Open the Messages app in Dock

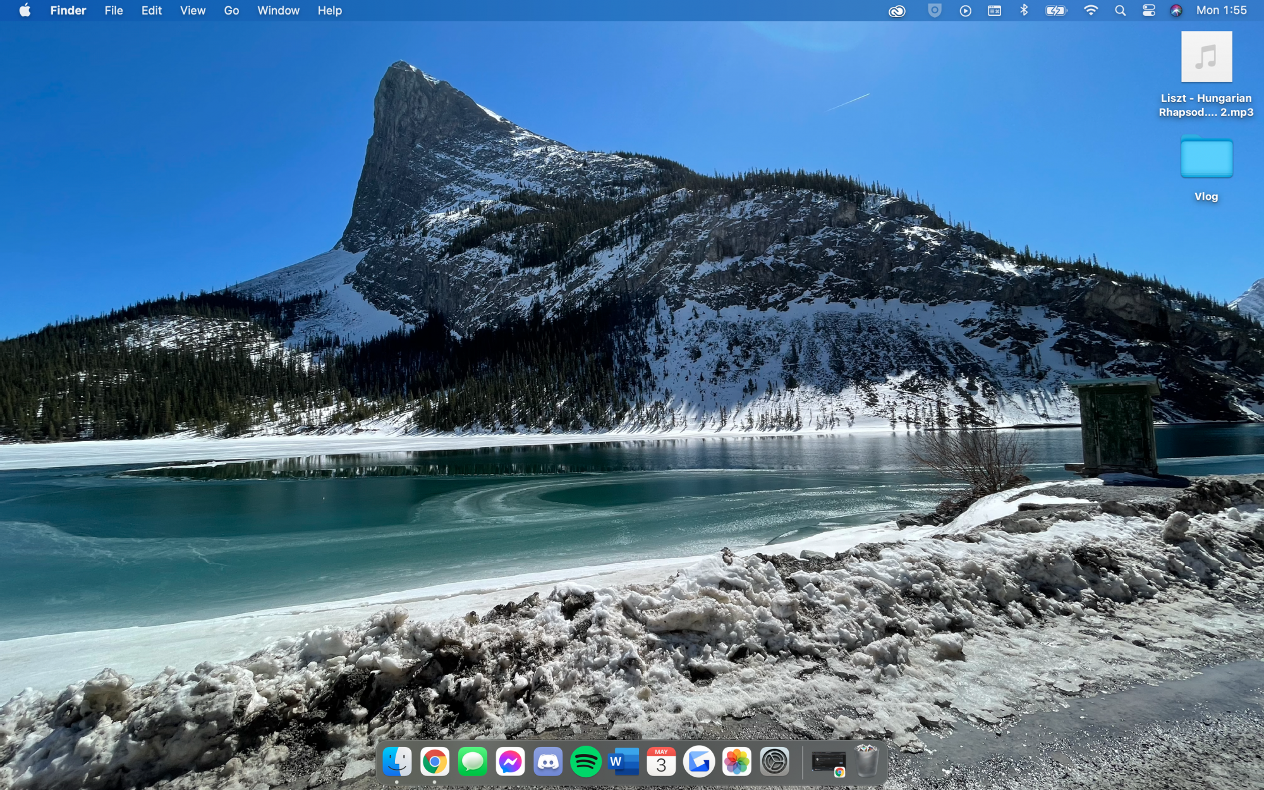click(x=473, y=762)
